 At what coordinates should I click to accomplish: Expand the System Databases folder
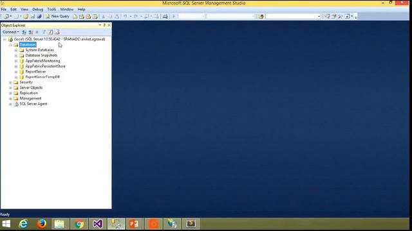pyautogui.click(x=16, y=50)
